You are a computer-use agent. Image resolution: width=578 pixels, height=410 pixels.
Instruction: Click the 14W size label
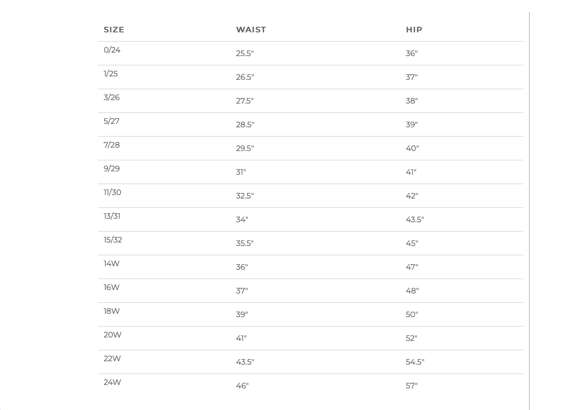tap(111, 264)
